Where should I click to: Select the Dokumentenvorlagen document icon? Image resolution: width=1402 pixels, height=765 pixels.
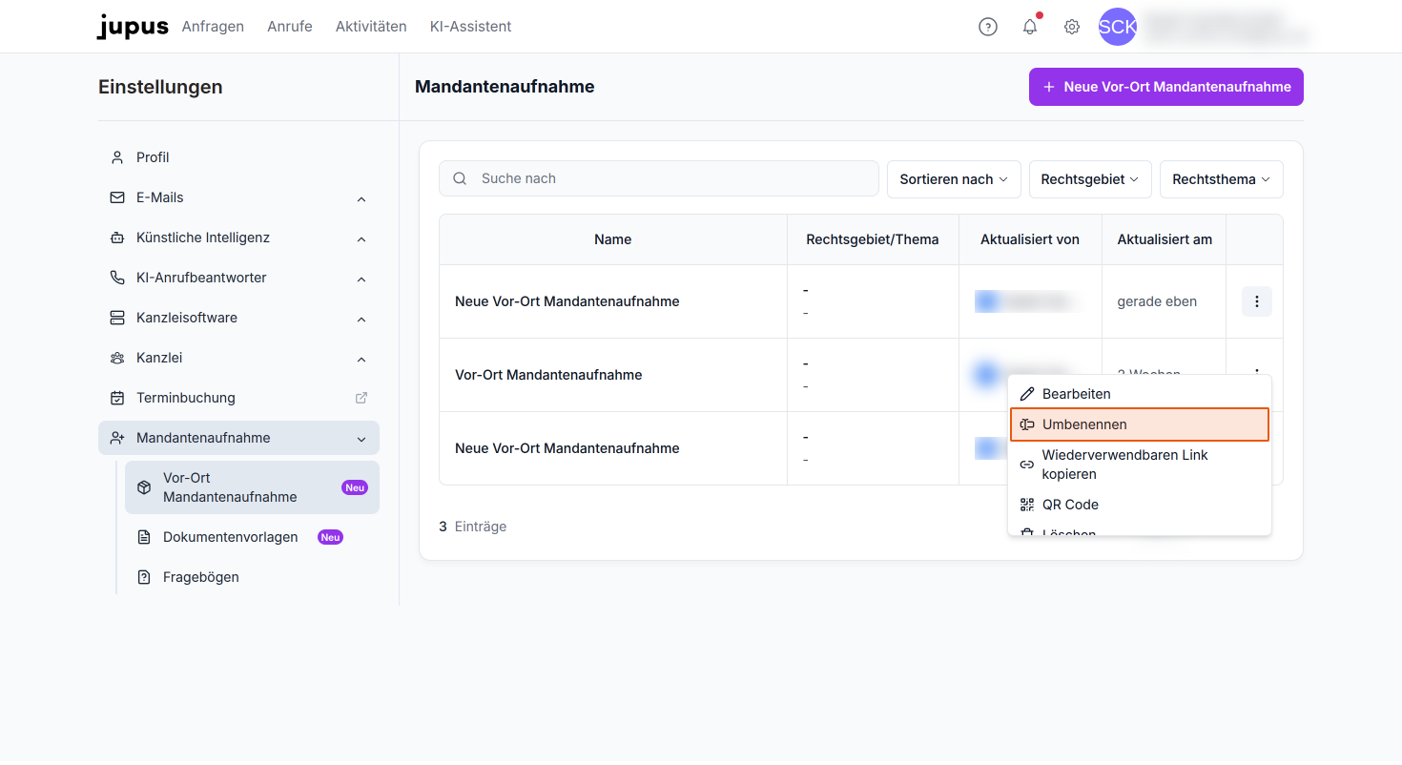pos(144,537)
